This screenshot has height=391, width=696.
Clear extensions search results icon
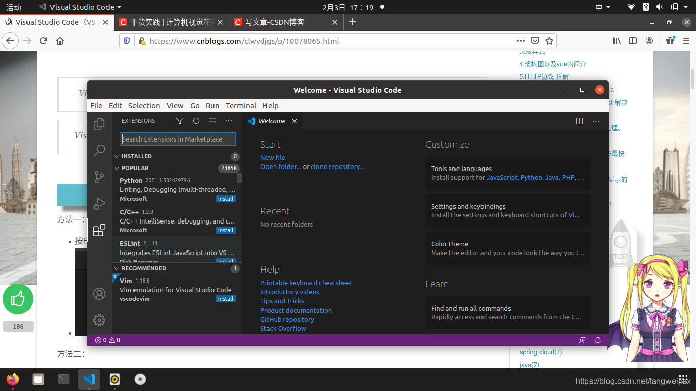(212, 121)
